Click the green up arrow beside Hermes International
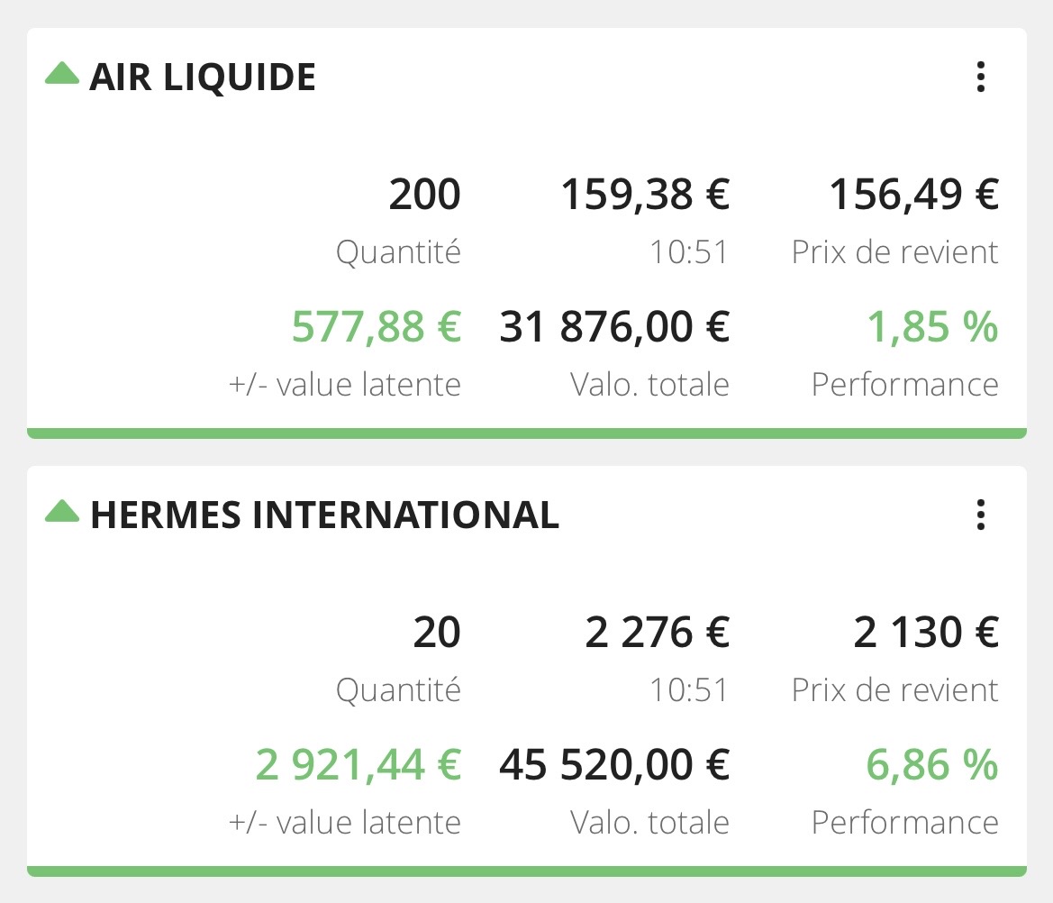 click(x=62, y=511)
